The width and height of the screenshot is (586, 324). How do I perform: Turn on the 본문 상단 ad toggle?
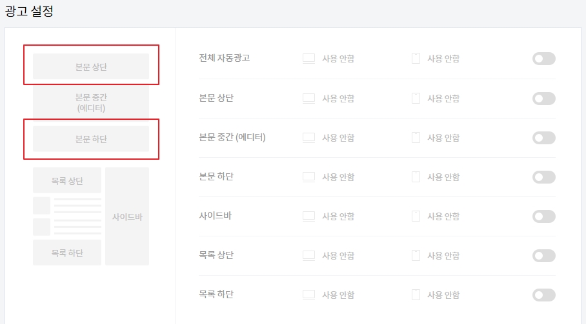pos(544,99)
